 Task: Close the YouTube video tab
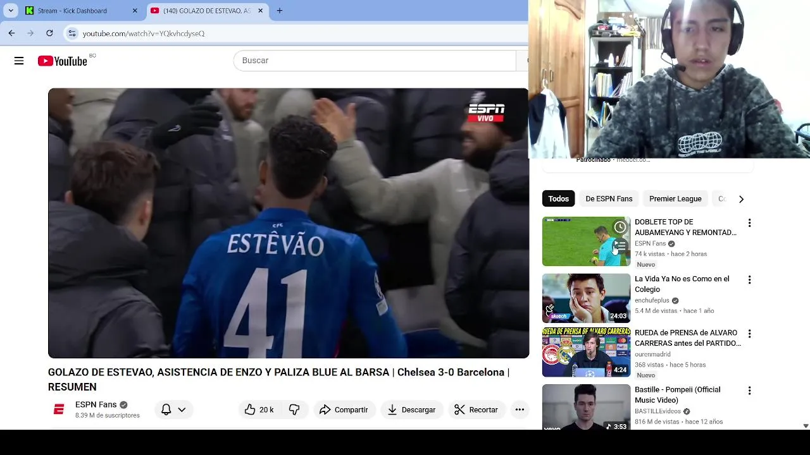[260, 11]
